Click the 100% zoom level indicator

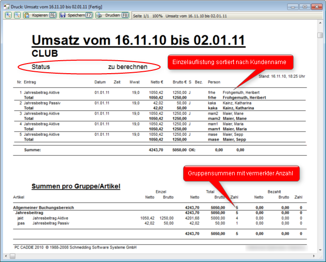pyautogui.click(x=157, y=16)
